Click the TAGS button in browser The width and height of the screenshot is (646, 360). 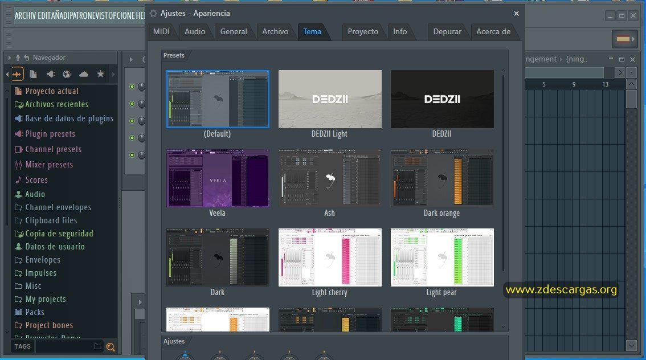22,346
